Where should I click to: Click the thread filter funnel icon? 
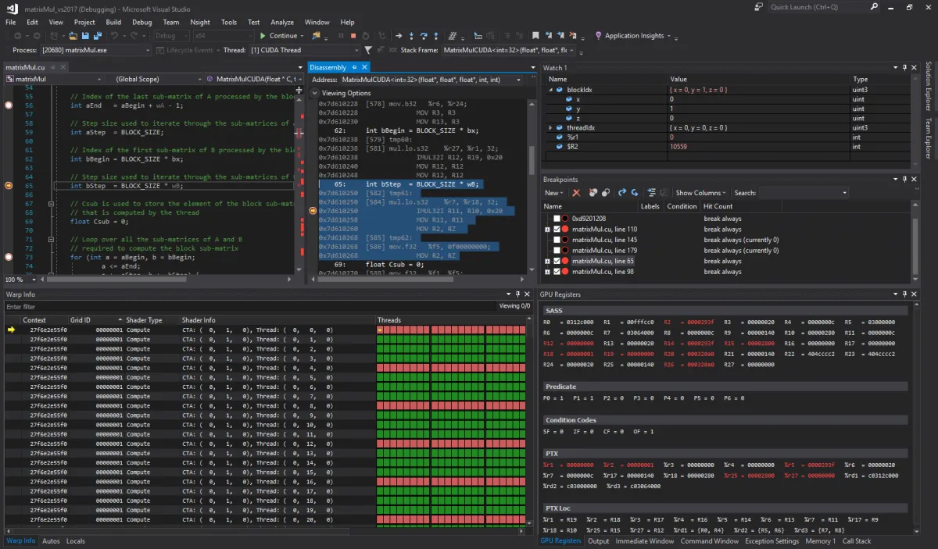click(x=368, y=50)
